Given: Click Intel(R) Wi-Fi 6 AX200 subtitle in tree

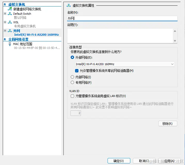Looking at the screenshot, I should (36, 35).
